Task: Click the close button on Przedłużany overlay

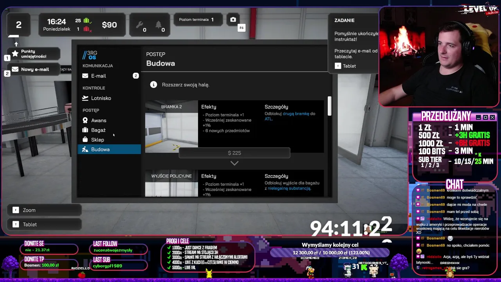Action: (x=492, y=117)
